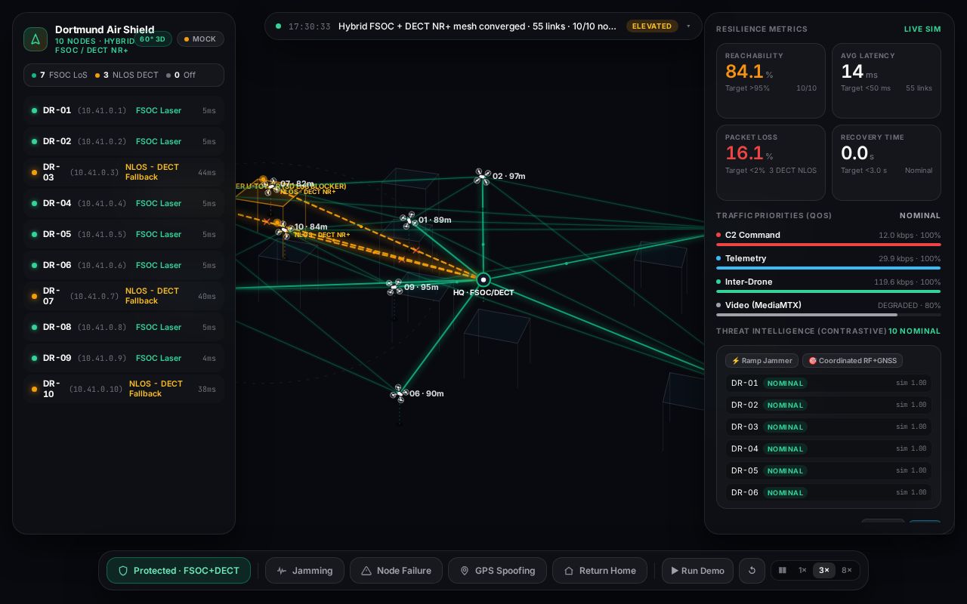
Task: Trigger the Jamming scenario
Action: [304, 571]
